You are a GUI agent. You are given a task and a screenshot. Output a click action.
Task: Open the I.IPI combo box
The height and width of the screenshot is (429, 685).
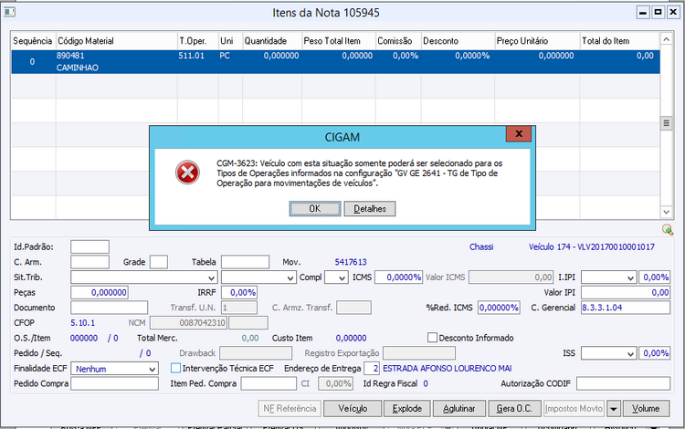[x=608, y=277]
